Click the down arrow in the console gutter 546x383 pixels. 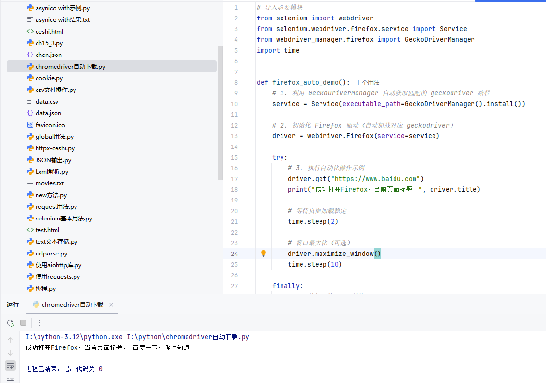10,353
